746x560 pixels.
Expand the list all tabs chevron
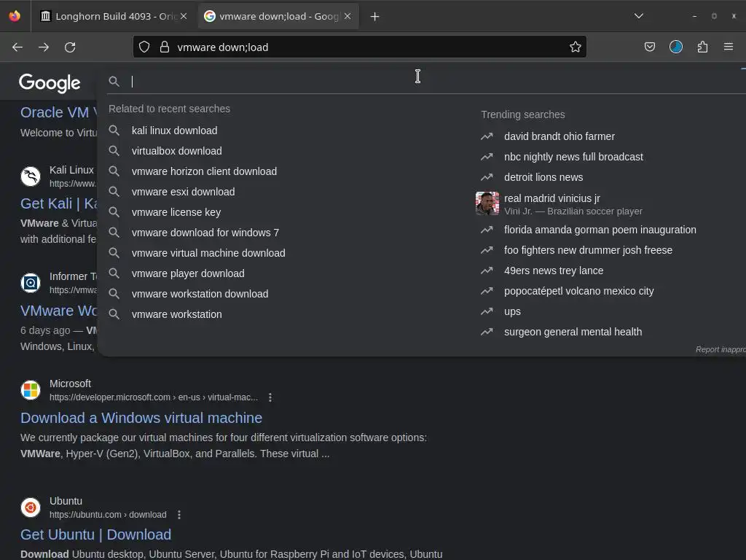(x=638, y=16)
